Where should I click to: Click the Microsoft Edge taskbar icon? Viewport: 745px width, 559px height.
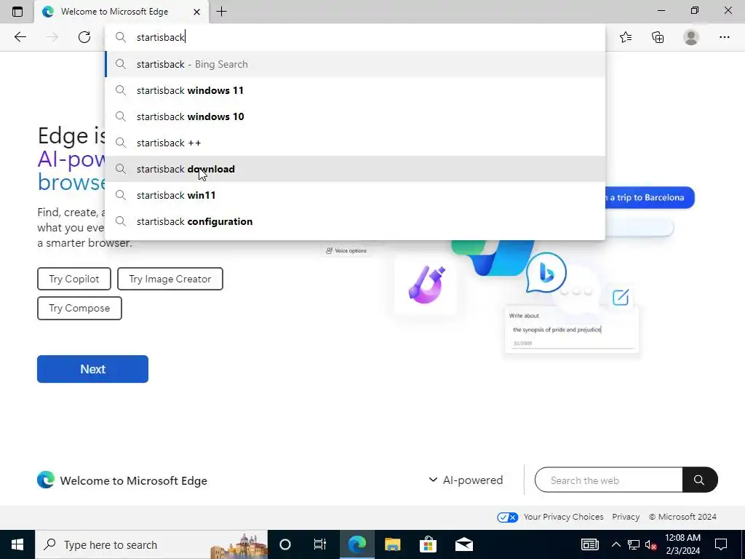click(x=356, y=544)
